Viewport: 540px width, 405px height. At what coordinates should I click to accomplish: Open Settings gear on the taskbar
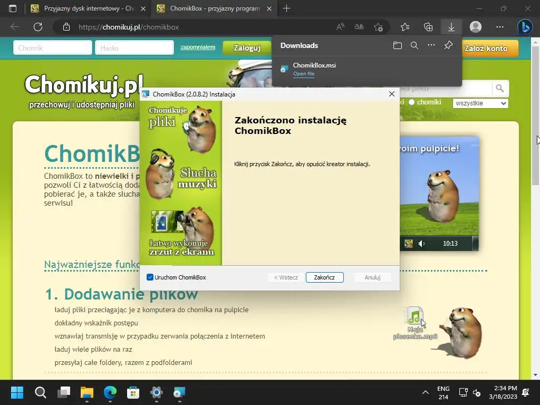tap(156, 392)
